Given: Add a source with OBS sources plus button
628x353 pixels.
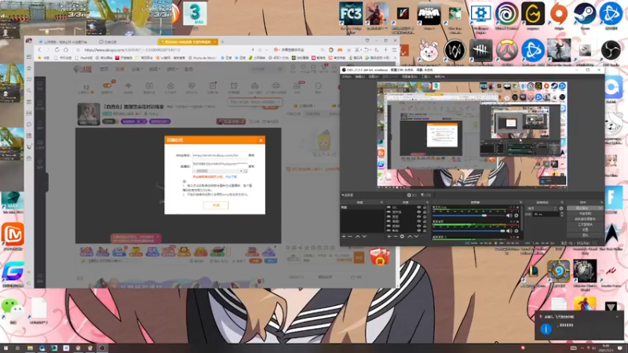Looking at the screenshot, I should pos(389,237).
